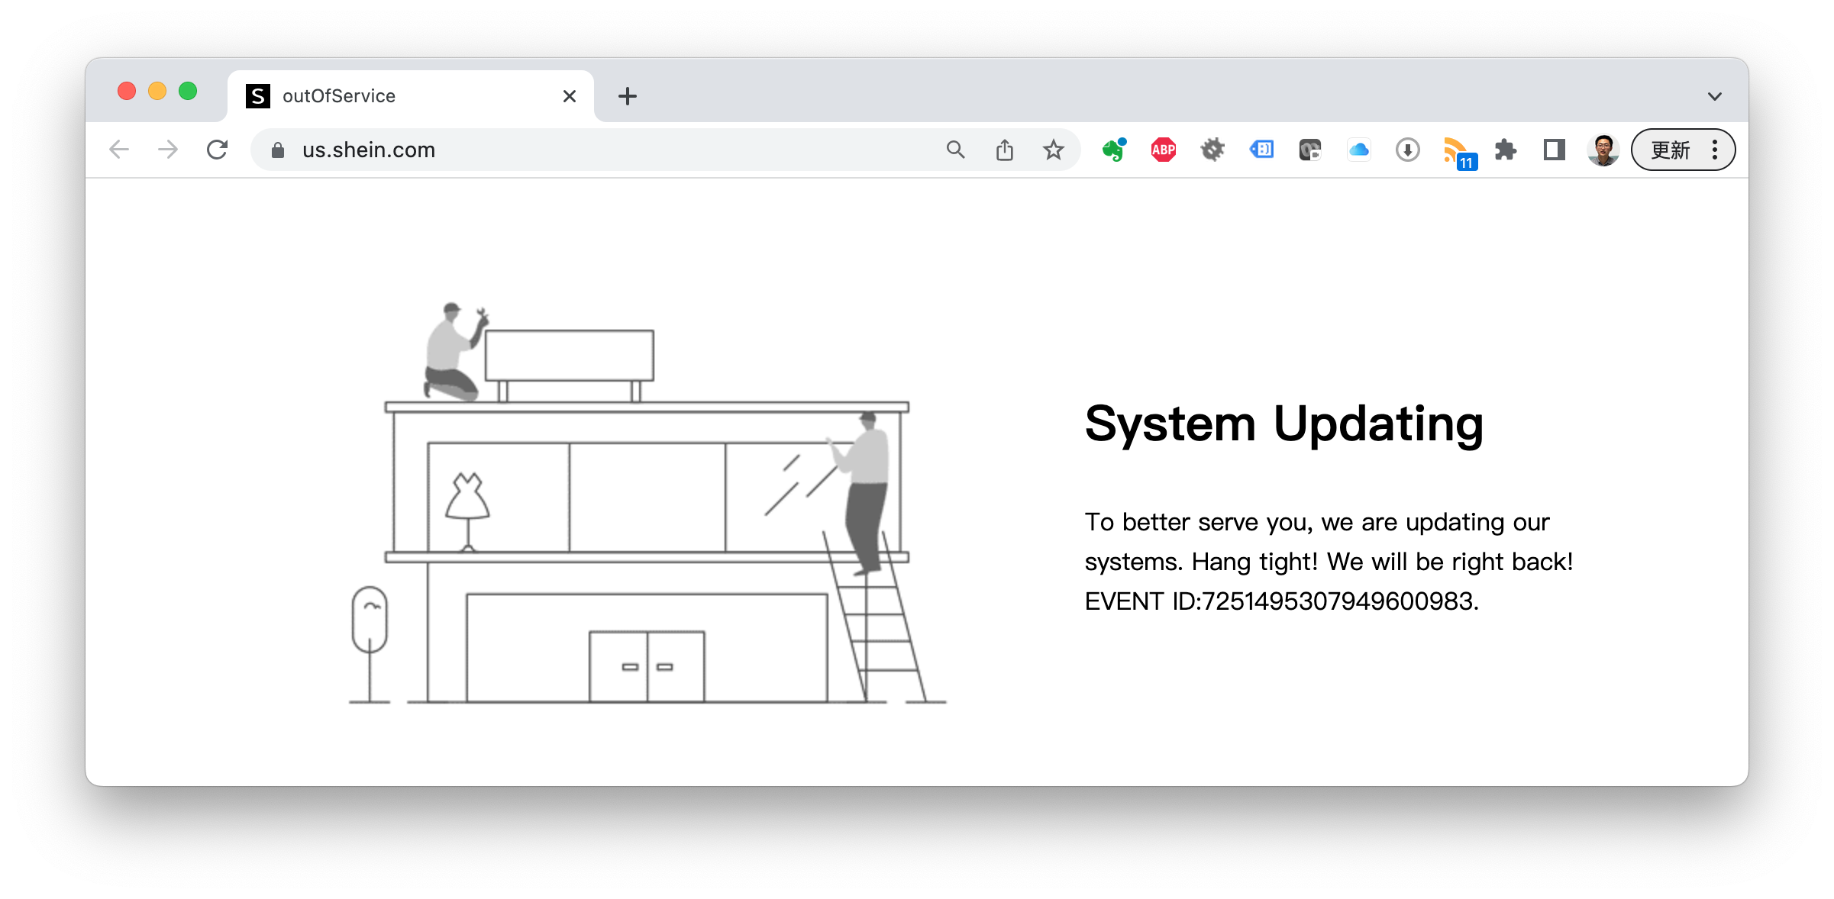Expand the tab search chevron

(1715, 96)
